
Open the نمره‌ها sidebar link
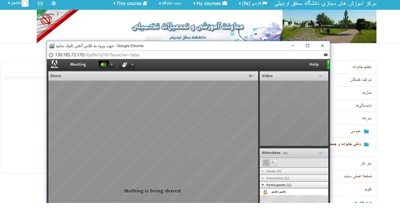367,118
